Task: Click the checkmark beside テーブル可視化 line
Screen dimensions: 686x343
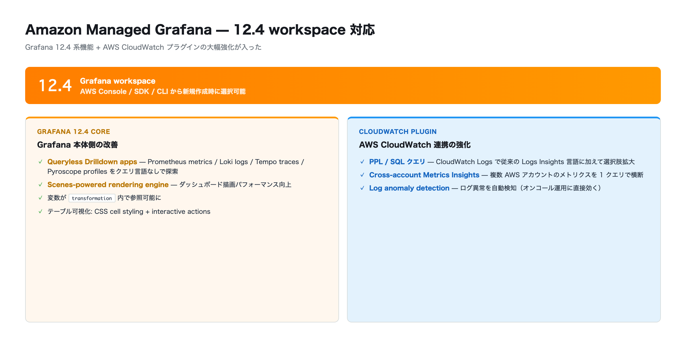Action: point(41,212)
